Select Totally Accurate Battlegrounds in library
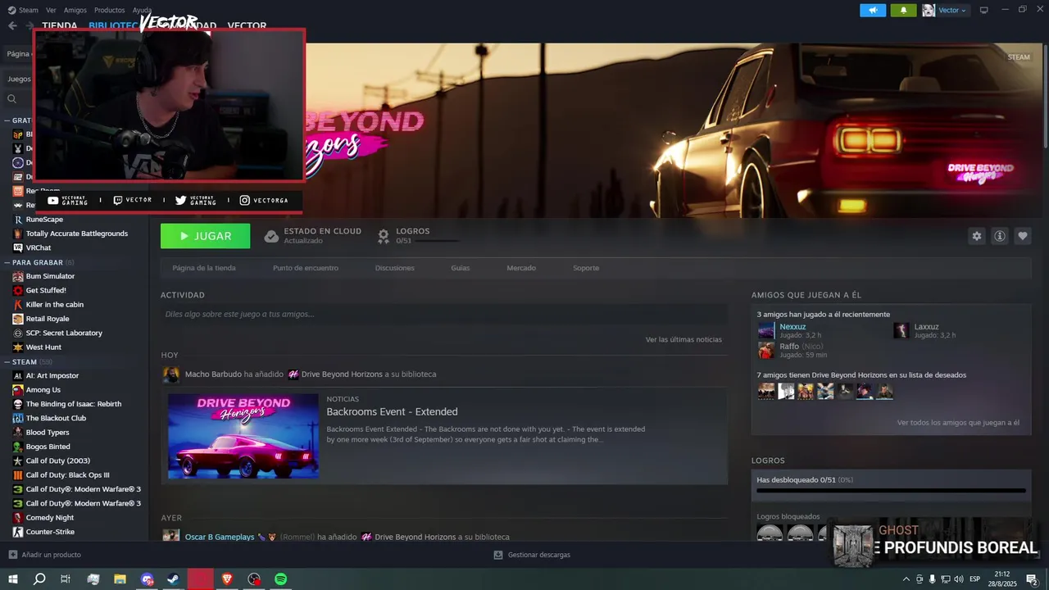 click(x=77, y=234)
